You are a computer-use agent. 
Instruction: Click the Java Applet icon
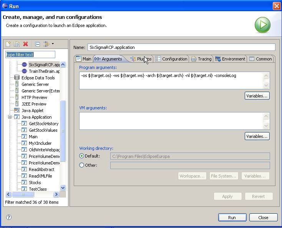17,110
